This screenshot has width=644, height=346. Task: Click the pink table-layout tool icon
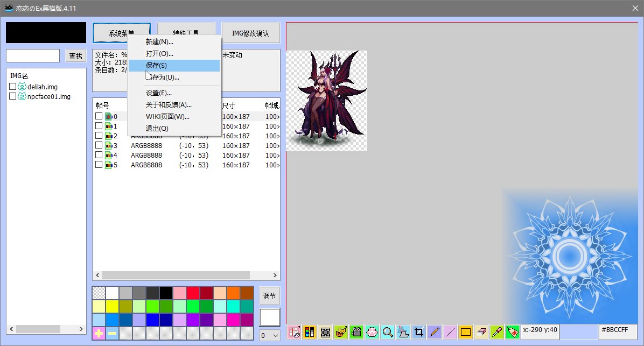pyautogui.click(x=294, y=332)
